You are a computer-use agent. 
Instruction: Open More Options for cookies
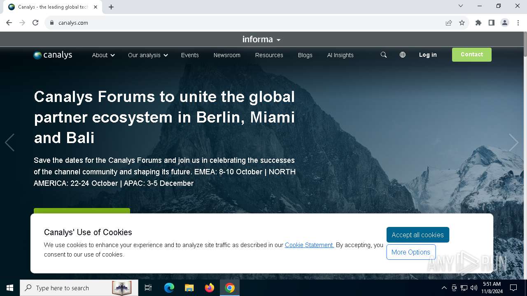tap(411, 252)
